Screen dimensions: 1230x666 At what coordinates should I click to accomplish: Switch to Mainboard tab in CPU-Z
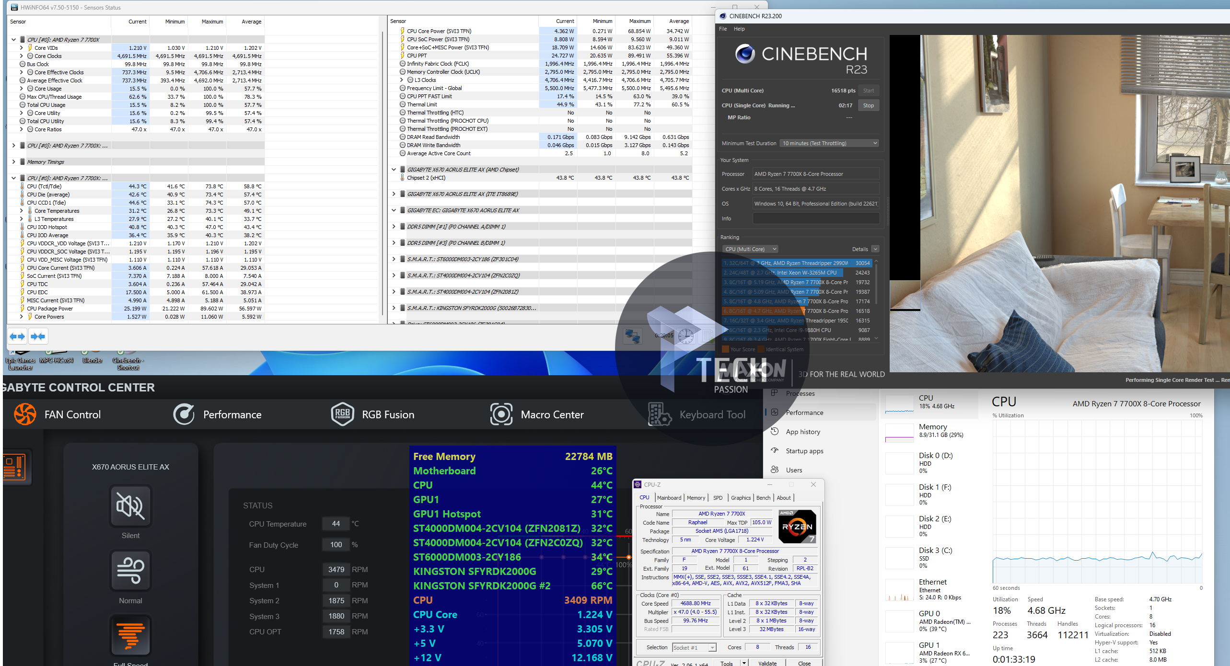tap(669, 498)
